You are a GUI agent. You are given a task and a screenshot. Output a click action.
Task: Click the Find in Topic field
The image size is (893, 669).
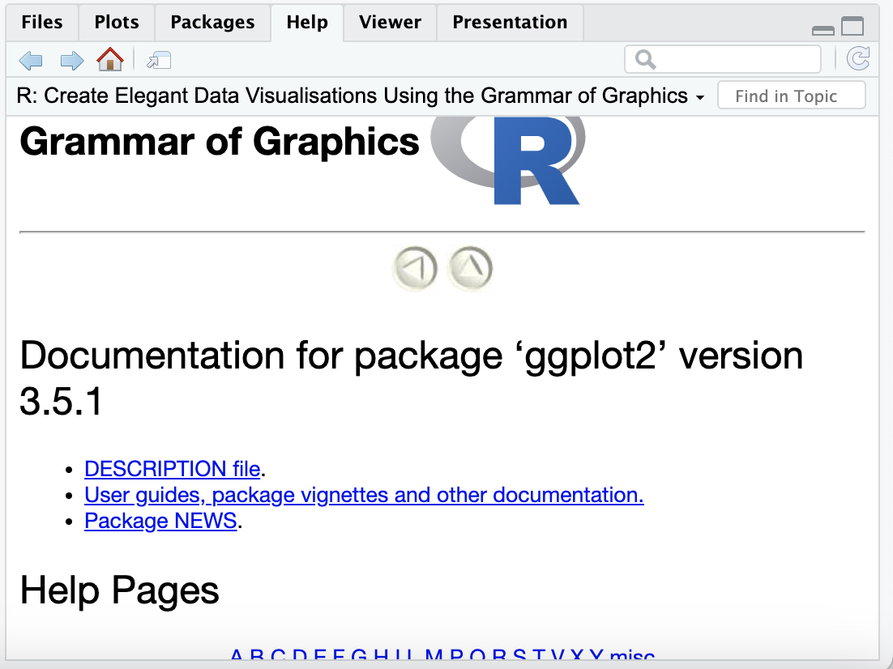[x=791, y=96]
